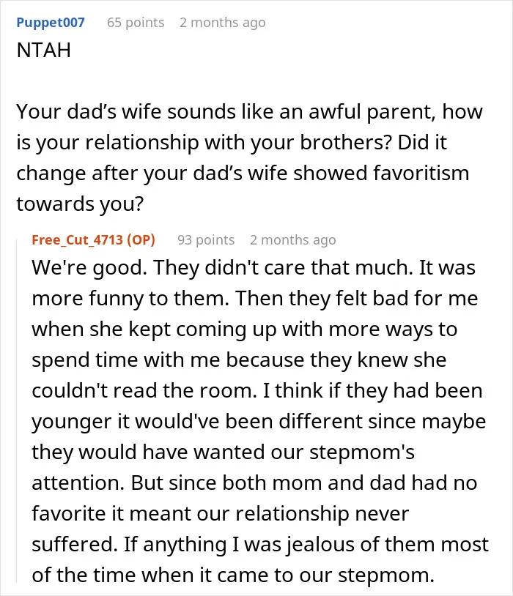Click the line favorite it meant our relationship

[x=220, y=513]
